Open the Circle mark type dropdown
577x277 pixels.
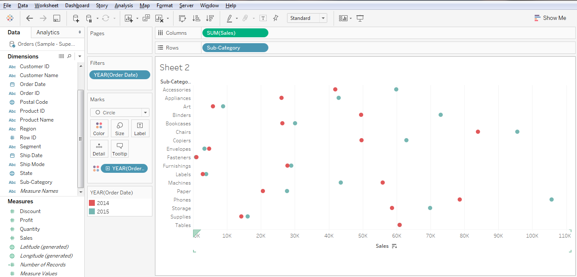[120, 113]
